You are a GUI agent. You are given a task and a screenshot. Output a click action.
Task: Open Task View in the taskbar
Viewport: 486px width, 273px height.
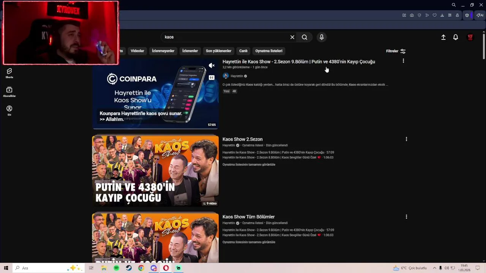pos(91,268)
